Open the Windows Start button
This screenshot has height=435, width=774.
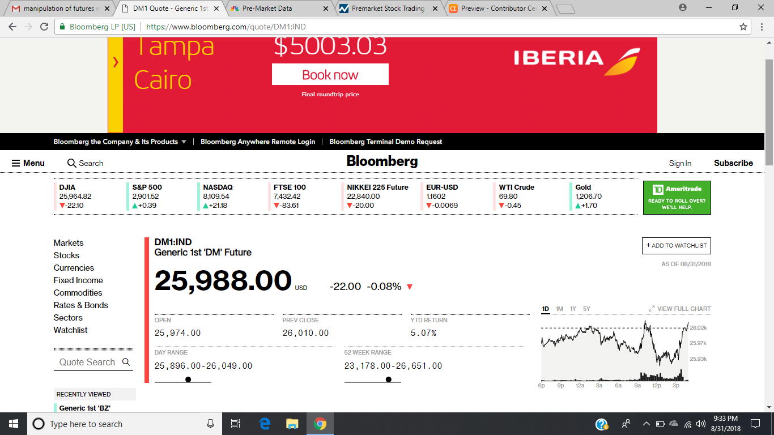14,424
